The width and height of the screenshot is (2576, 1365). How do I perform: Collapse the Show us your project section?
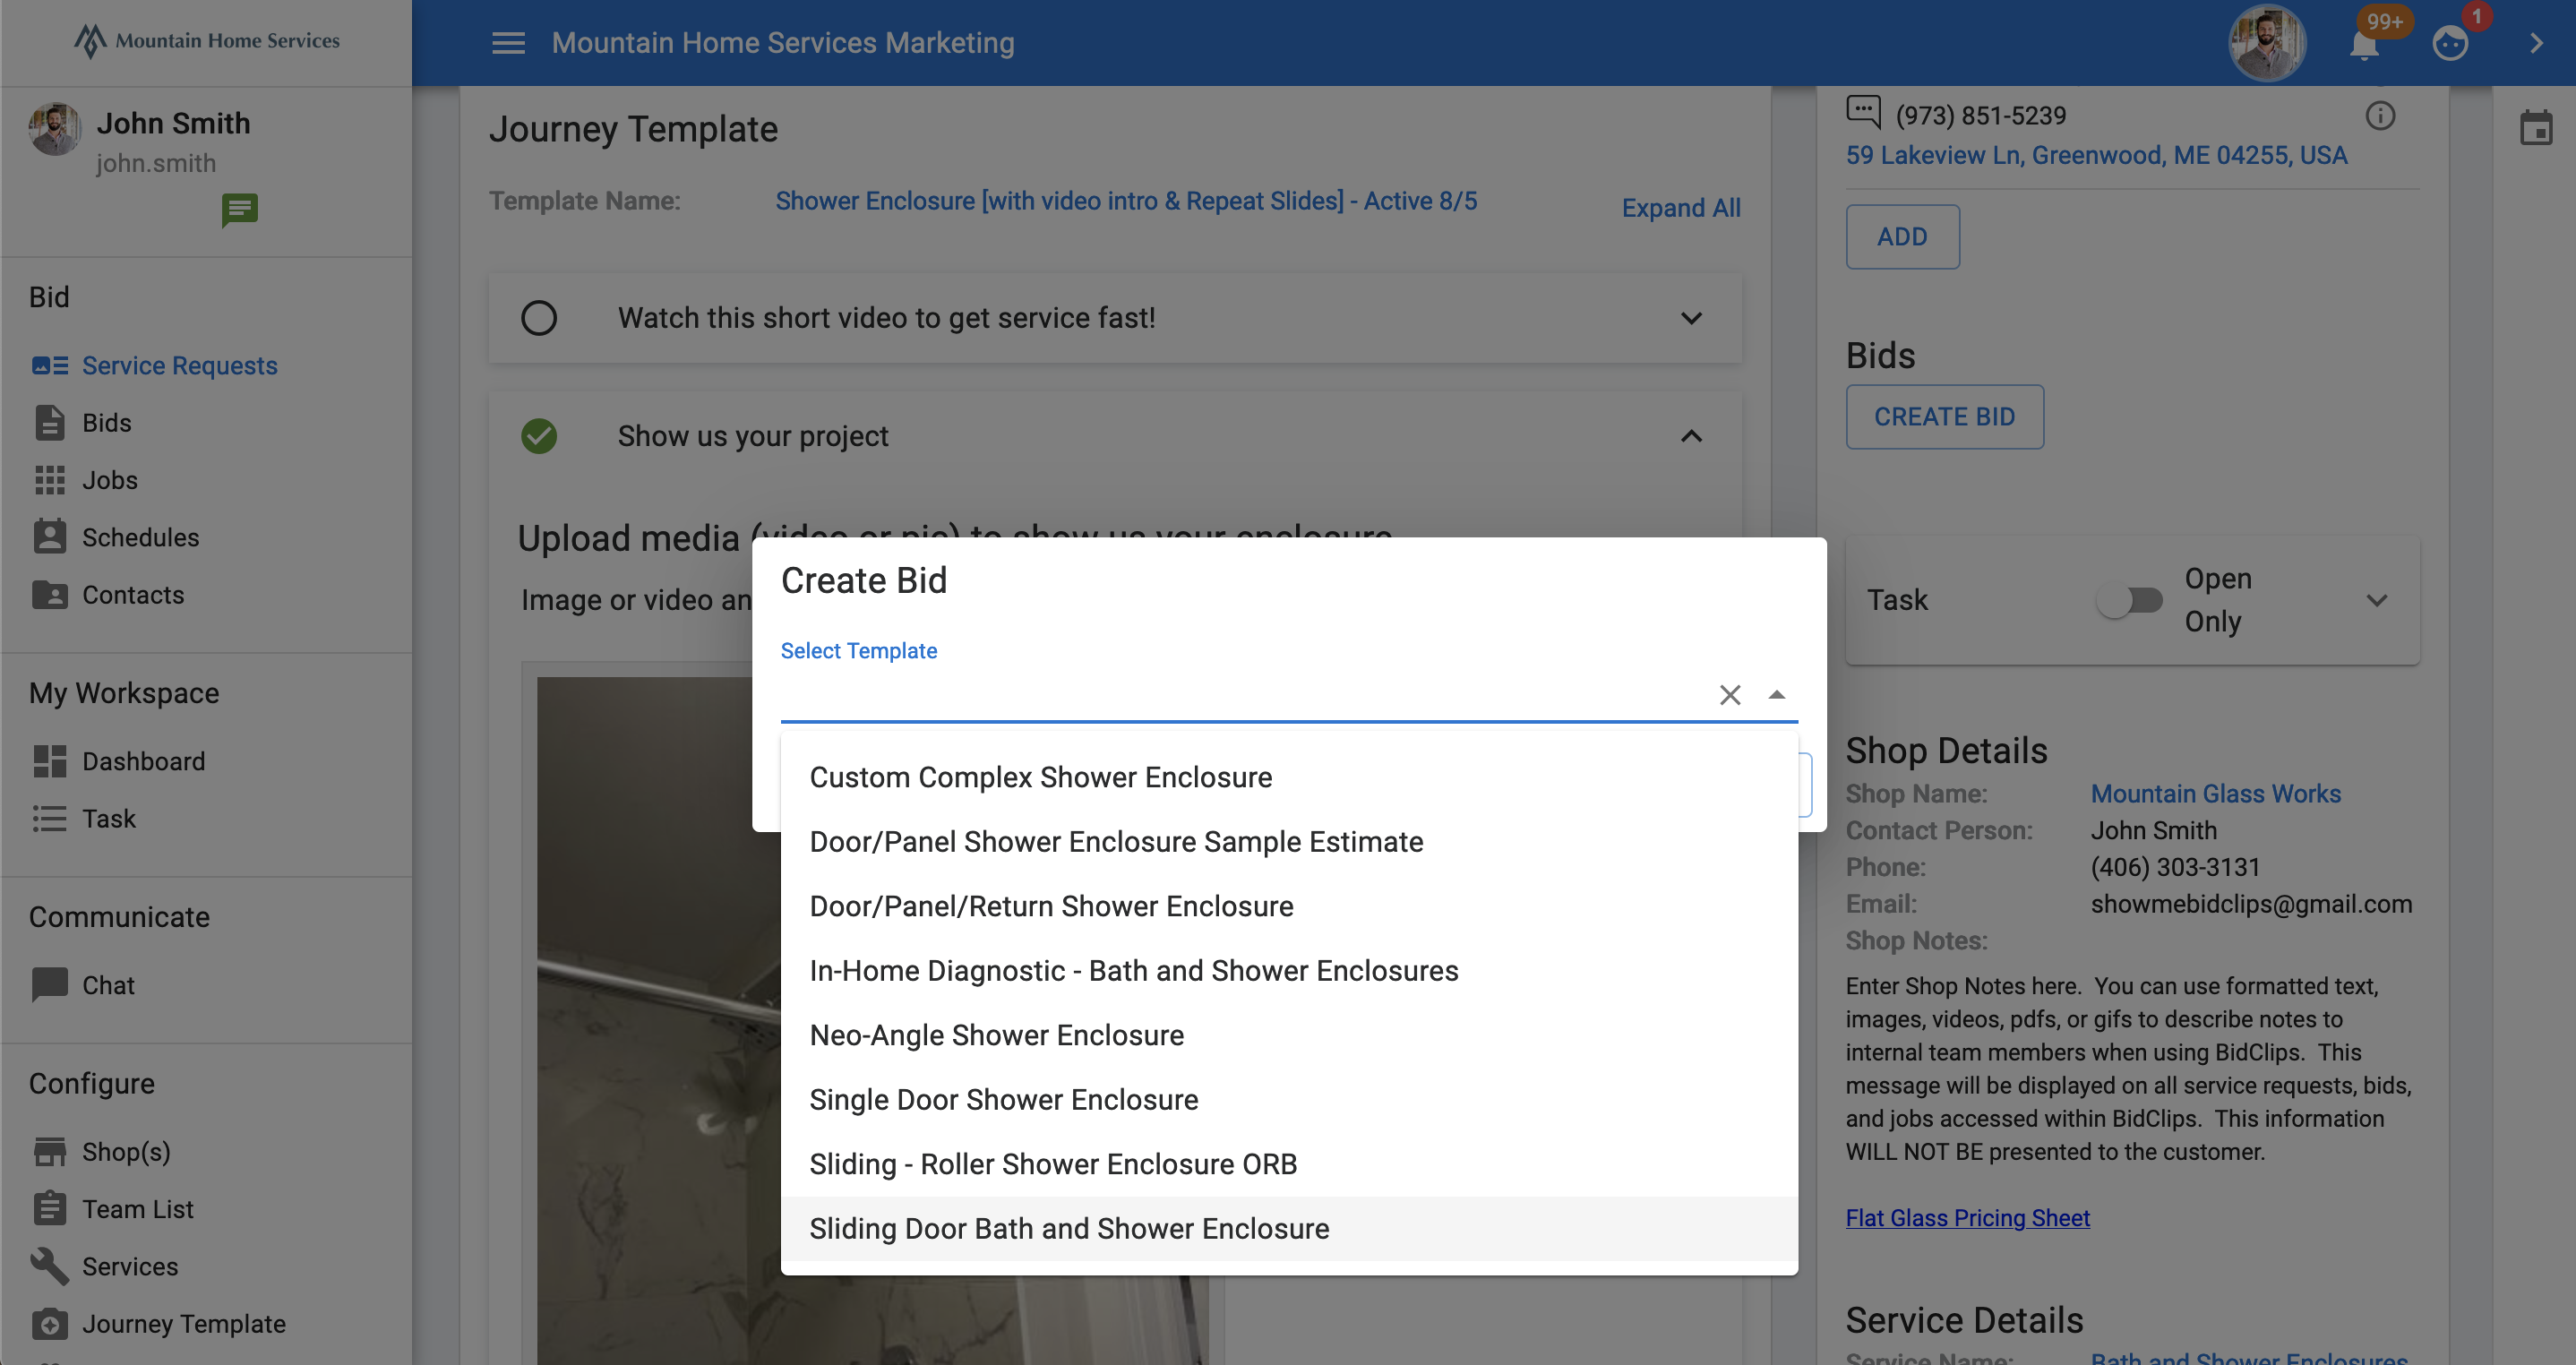[1691, 436]
